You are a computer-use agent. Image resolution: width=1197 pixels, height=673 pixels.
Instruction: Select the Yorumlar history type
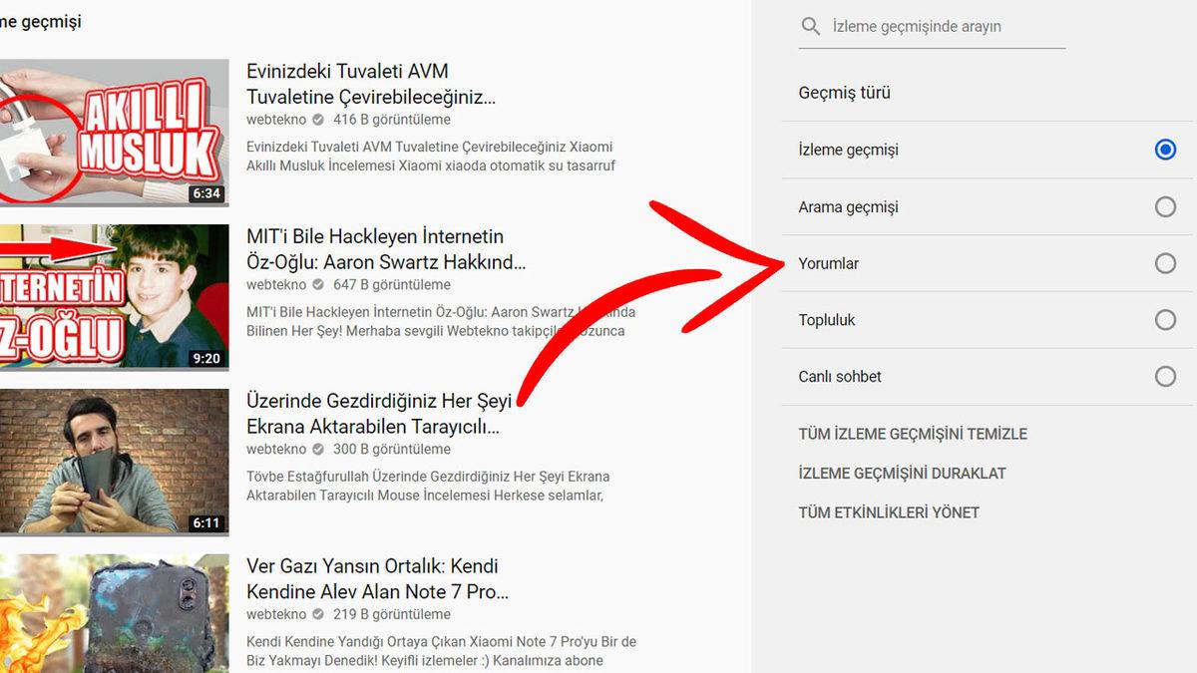(x=1164, y=263)
